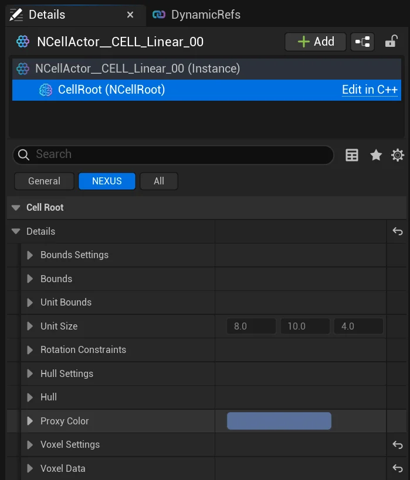Select NCellActor__CELL_Linear_00 (Instance) row
Viewport: 410px width, 480px height.
(206, 68)
